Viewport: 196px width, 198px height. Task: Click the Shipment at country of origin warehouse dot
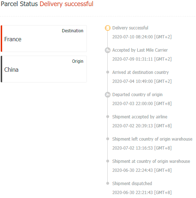(x=108, y=161)
